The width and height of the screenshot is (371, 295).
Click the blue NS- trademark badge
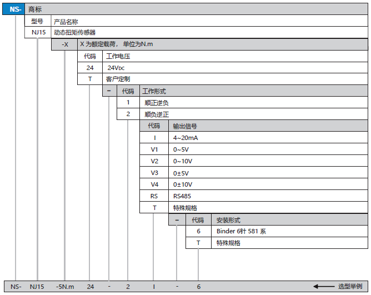click(14, 9)
